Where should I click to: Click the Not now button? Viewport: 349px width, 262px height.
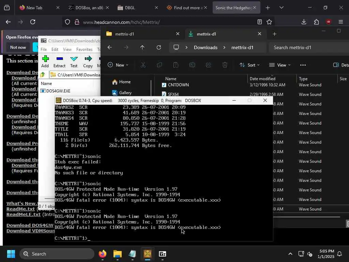pyautogui.click(x=18, y=47)
